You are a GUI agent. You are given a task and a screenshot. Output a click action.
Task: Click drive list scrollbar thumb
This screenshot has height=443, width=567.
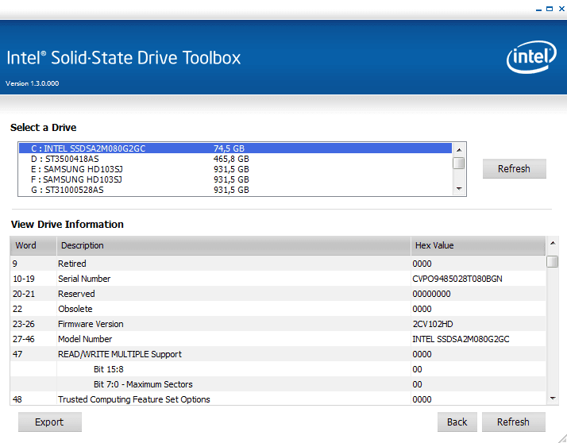point(459,163)
